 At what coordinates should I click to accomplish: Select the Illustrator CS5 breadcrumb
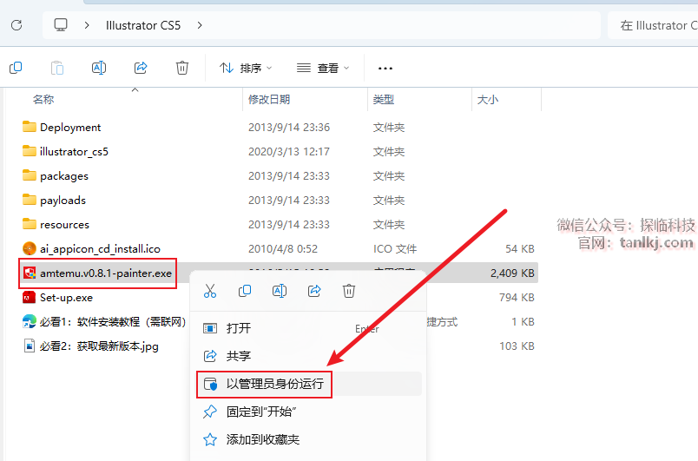click(143, 25)
